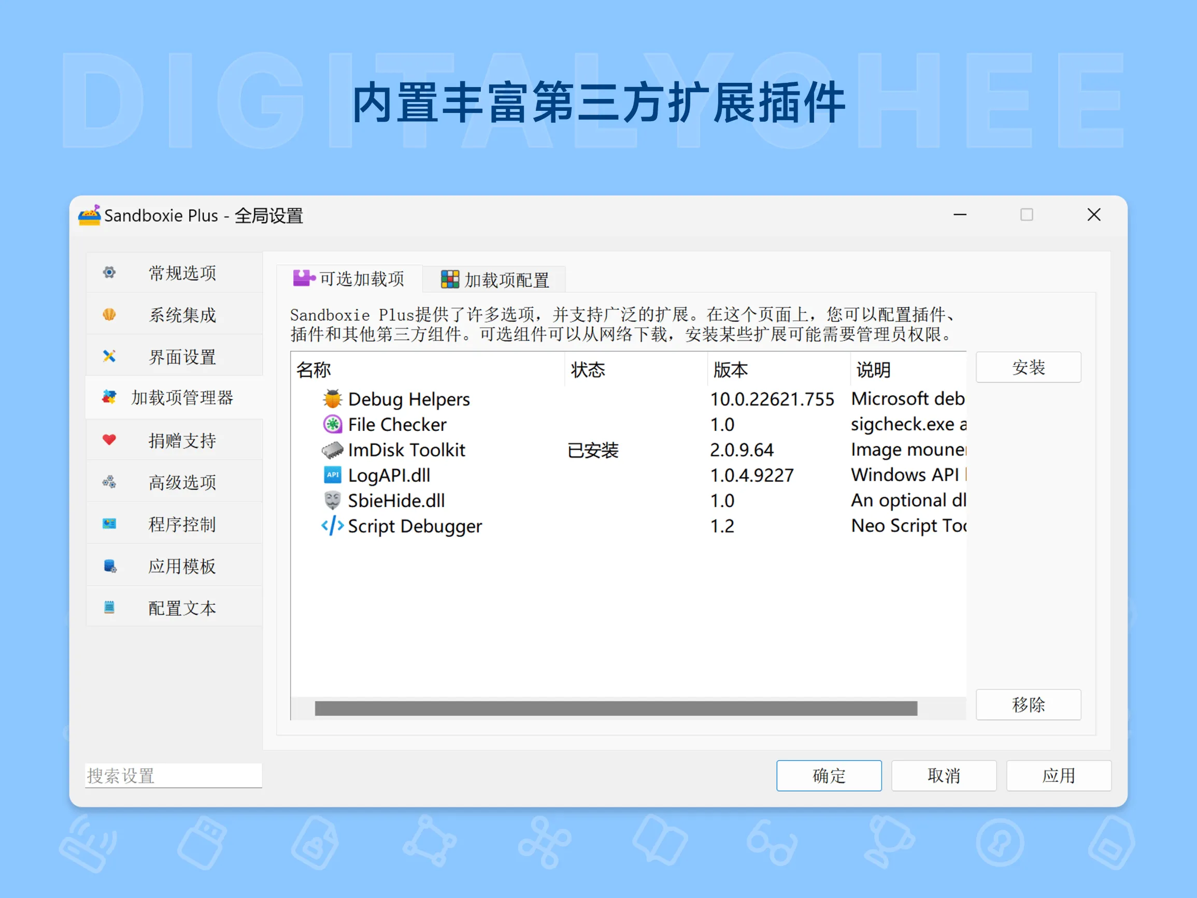Click the 加载项管理器 puzzle icon

coord(109,398)
